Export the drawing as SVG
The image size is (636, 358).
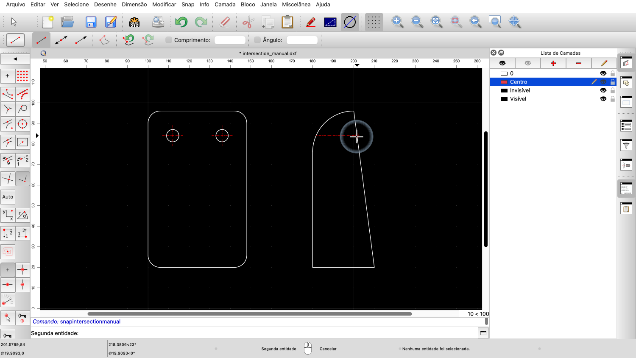(134, 22)
